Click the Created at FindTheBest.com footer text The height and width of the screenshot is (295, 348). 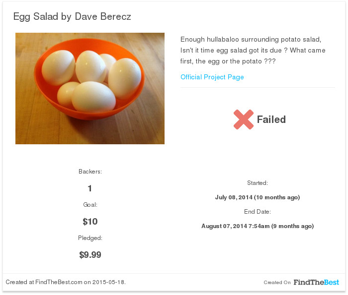[x=66, y=282]
